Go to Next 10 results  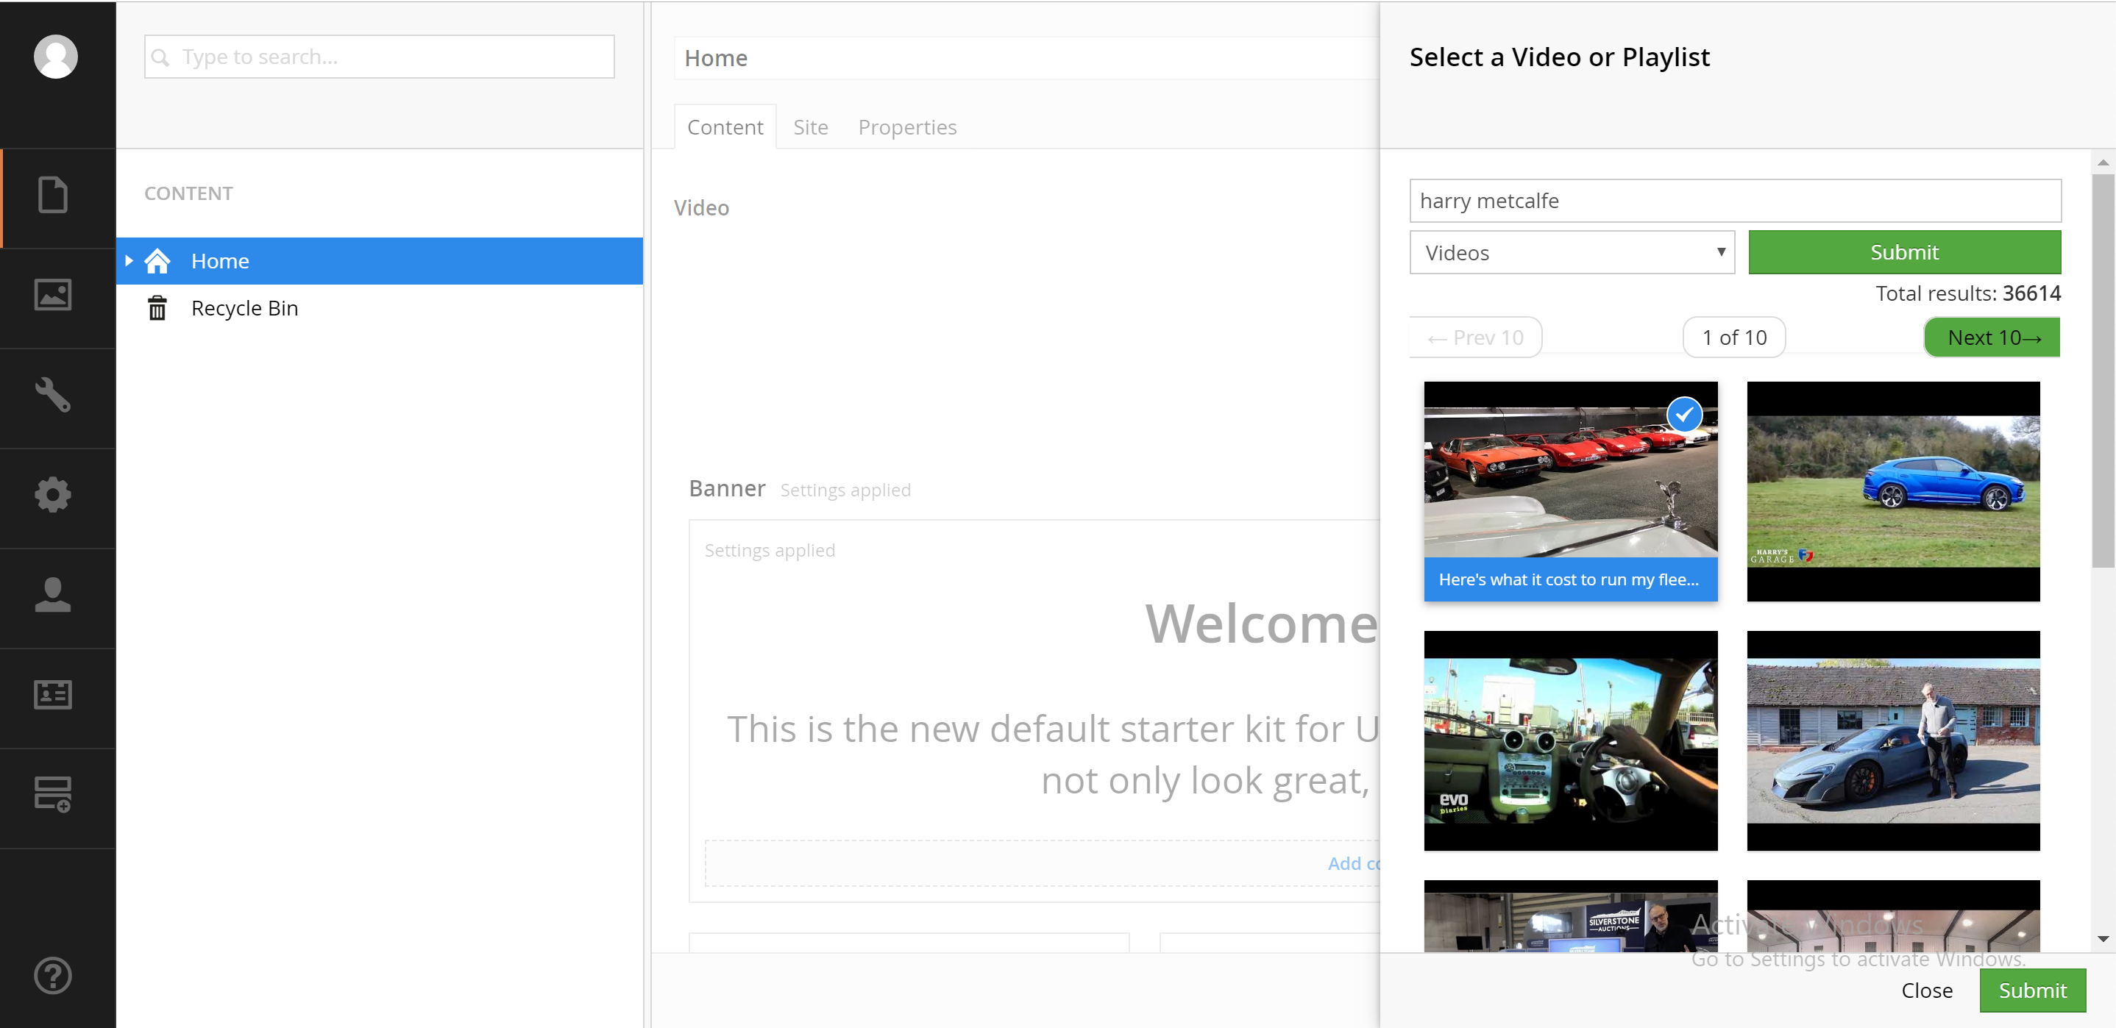pyautogui.click(x=1992, y=338)
